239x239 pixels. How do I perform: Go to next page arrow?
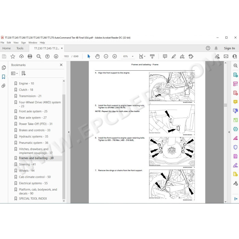point(56,56)
